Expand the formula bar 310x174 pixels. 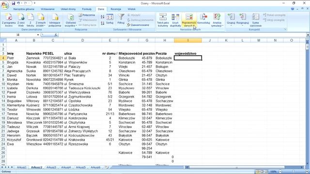pos(308,35)
